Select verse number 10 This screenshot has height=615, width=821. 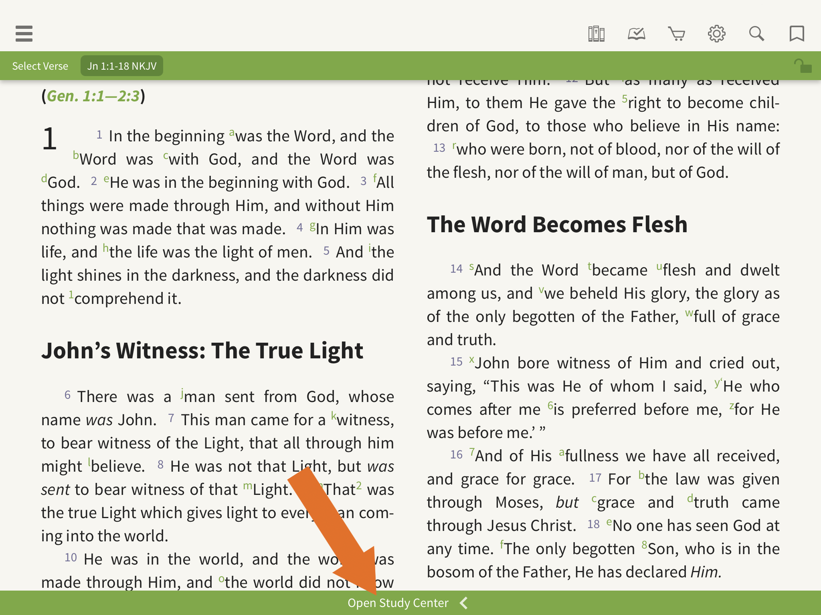click(x=71, y=557)
